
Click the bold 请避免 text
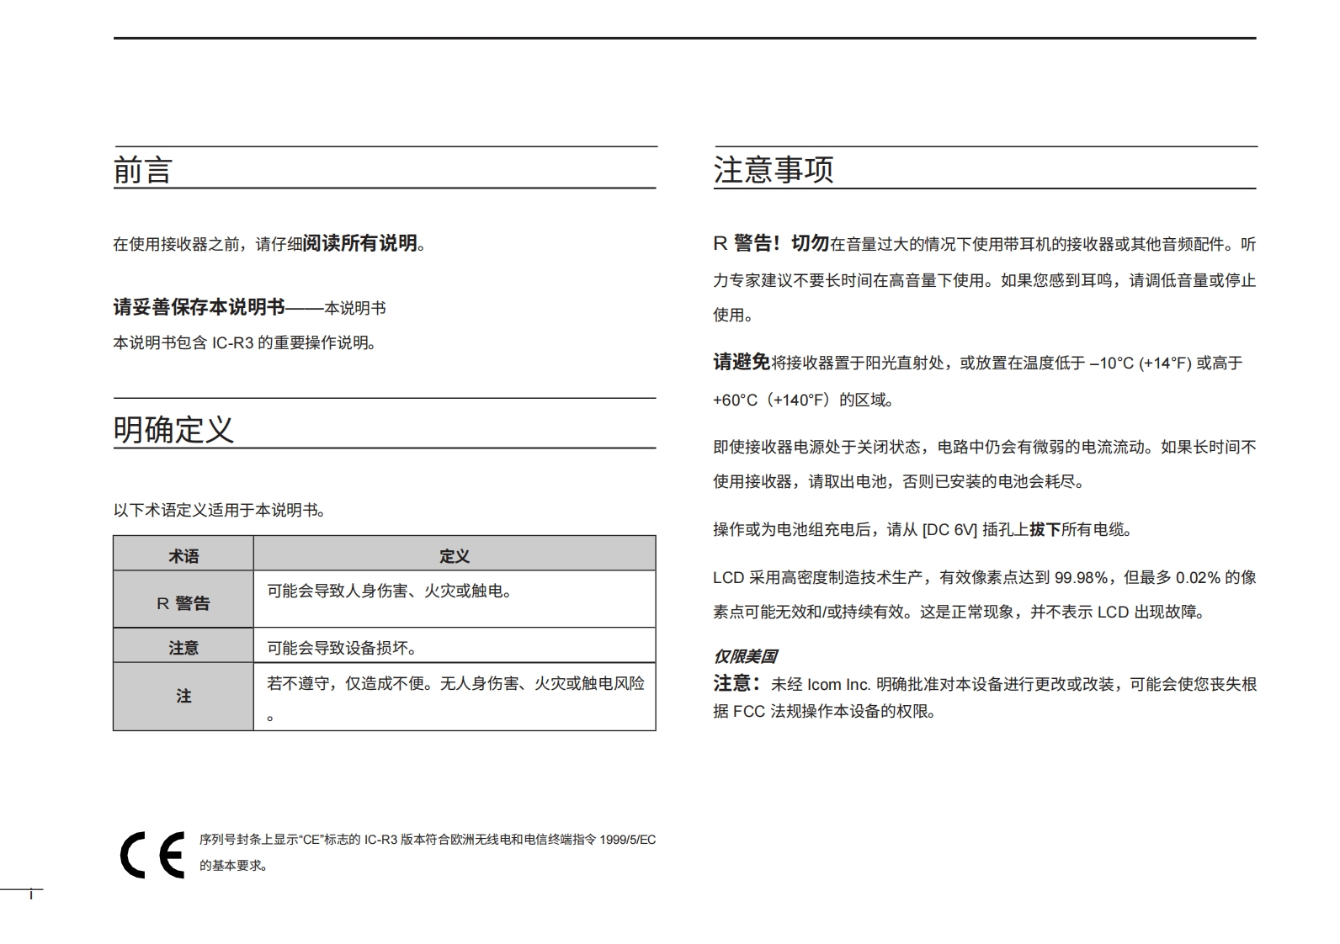[x=742, y=363]
